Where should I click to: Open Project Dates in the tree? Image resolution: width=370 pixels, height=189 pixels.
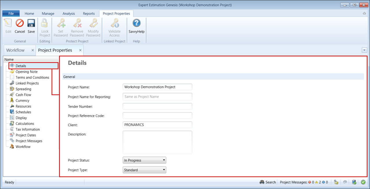pos(26,135)
